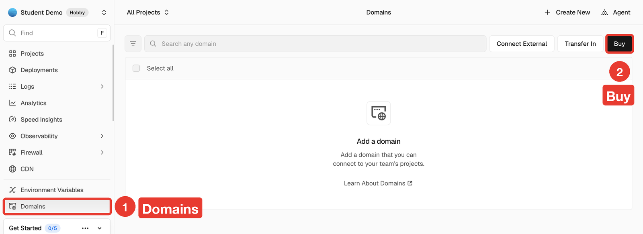
Task: Toggle the Select all checkbox
Action: (136, 68)
